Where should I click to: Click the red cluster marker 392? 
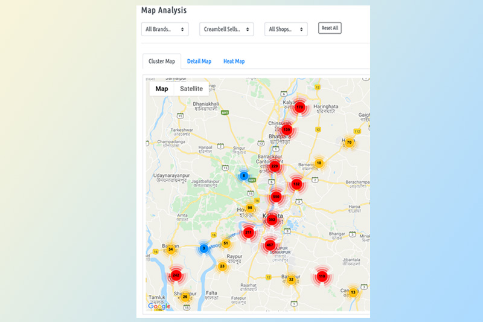272,220
